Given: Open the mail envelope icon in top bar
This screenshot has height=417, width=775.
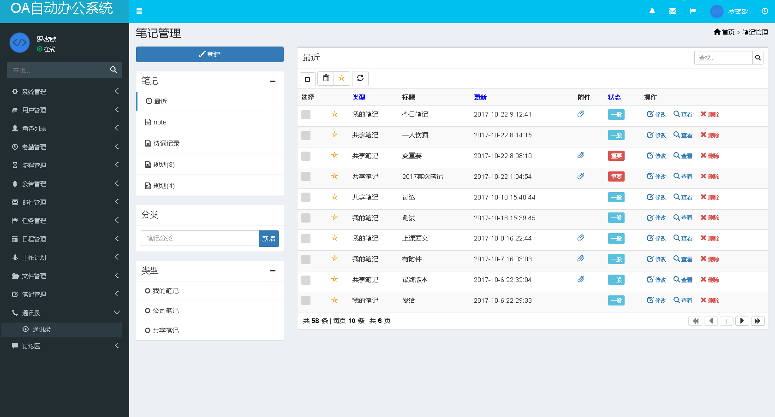Looking at the screenshot, I should click(672, 11).
